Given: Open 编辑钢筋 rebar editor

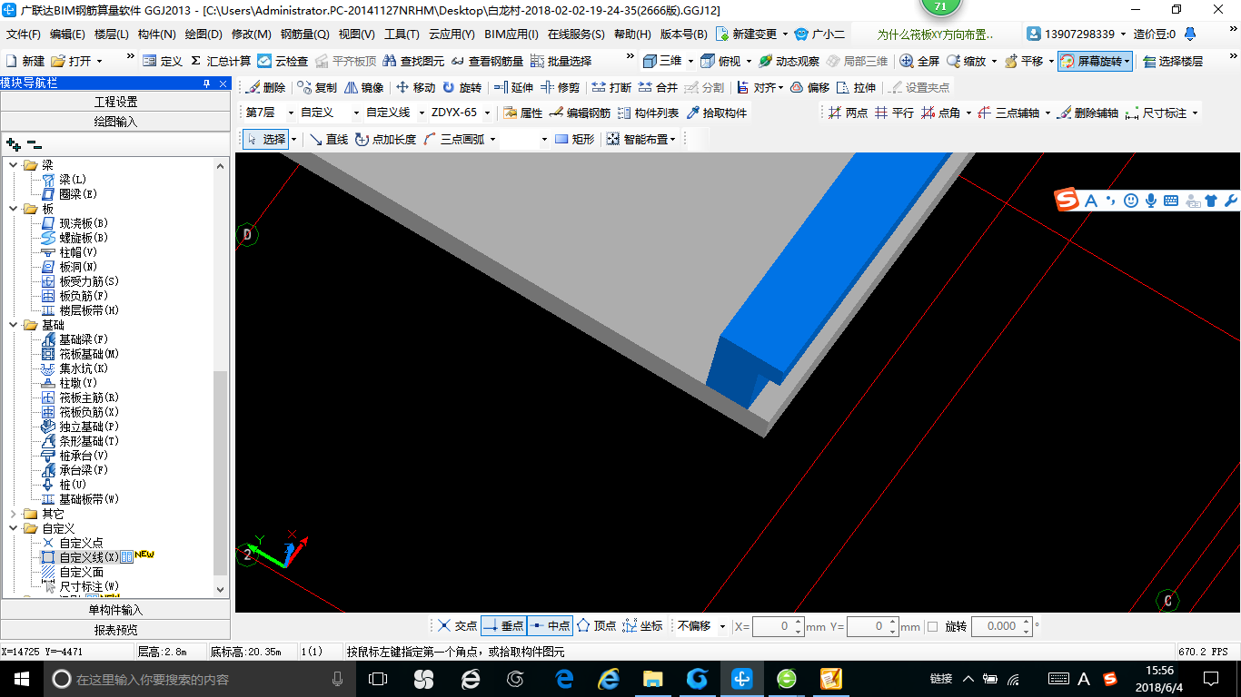Looking at the screenshot, I should (581, 113).
